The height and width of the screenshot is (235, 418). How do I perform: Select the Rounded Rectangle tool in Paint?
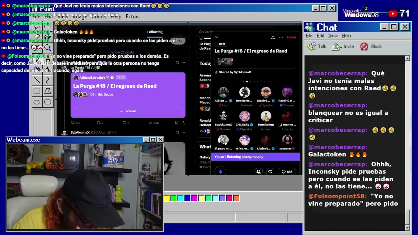point(48,102)
